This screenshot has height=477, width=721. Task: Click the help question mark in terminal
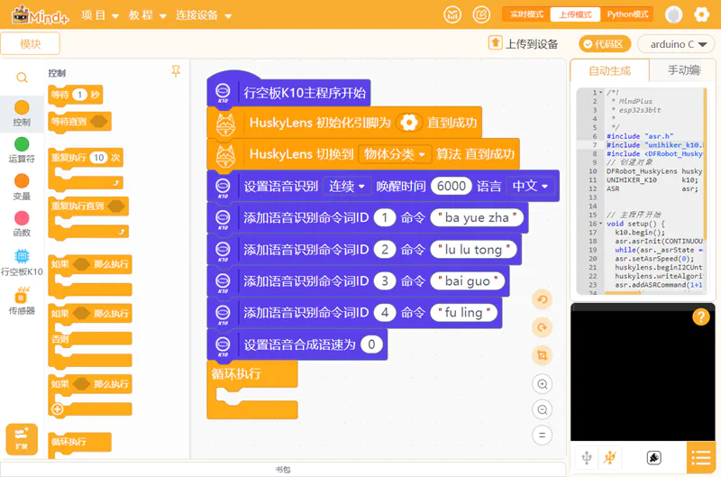pyautogui.click(x=701, y=316)
